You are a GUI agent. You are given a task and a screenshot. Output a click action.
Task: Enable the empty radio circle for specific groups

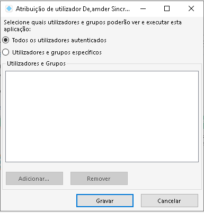[6, 52]
